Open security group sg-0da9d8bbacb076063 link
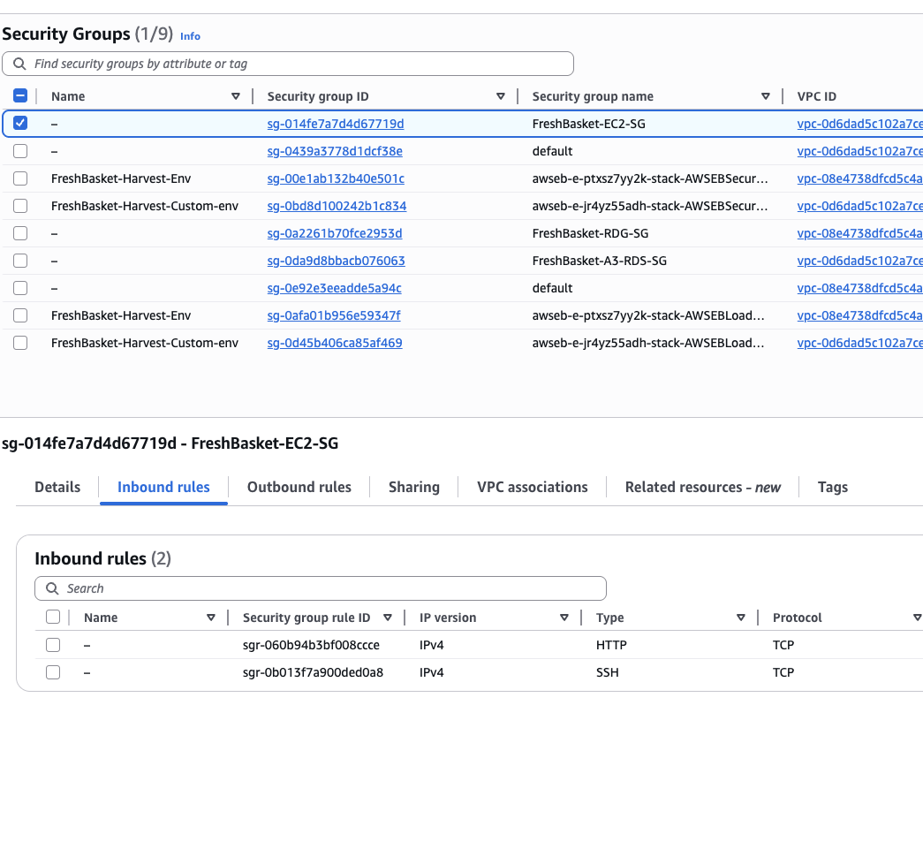The image size is (923, 849). pyautogui.click(x=337, y=261)
